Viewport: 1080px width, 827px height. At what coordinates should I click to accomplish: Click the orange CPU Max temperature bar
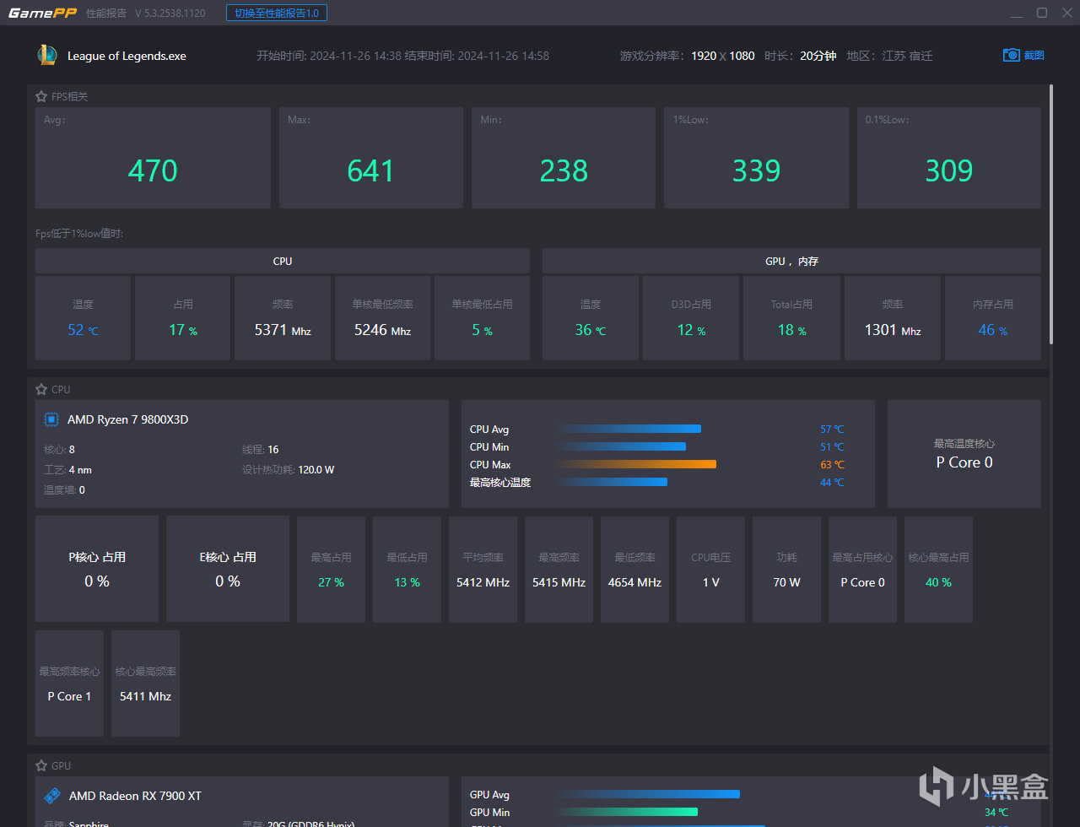[x=636, y=464]
